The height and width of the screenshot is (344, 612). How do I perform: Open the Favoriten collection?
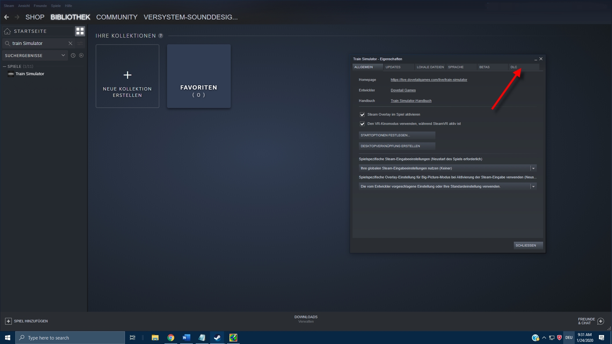(x=199, y=76)
